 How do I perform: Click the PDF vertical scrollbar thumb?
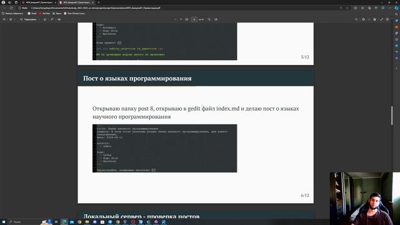click(392, 115)
